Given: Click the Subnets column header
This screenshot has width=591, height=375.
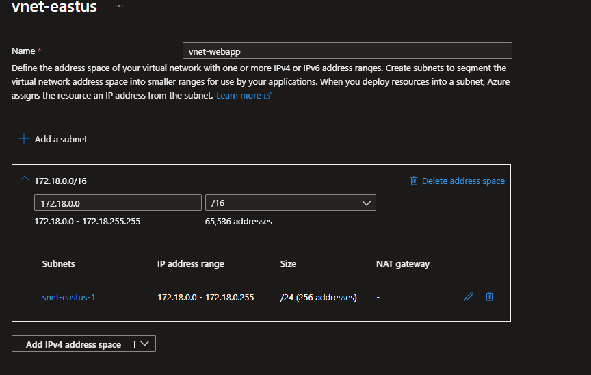Looking at the screenshot, I should click(59, 264).
